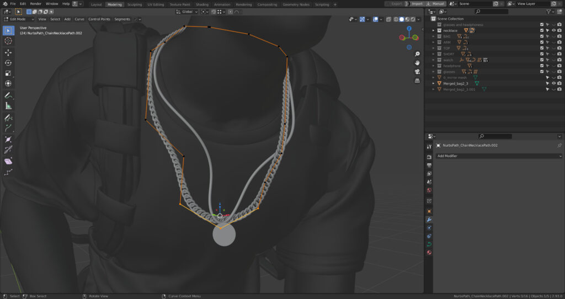
Task: Open the Edit Mode selector dropdown
Action: (19, 19)
